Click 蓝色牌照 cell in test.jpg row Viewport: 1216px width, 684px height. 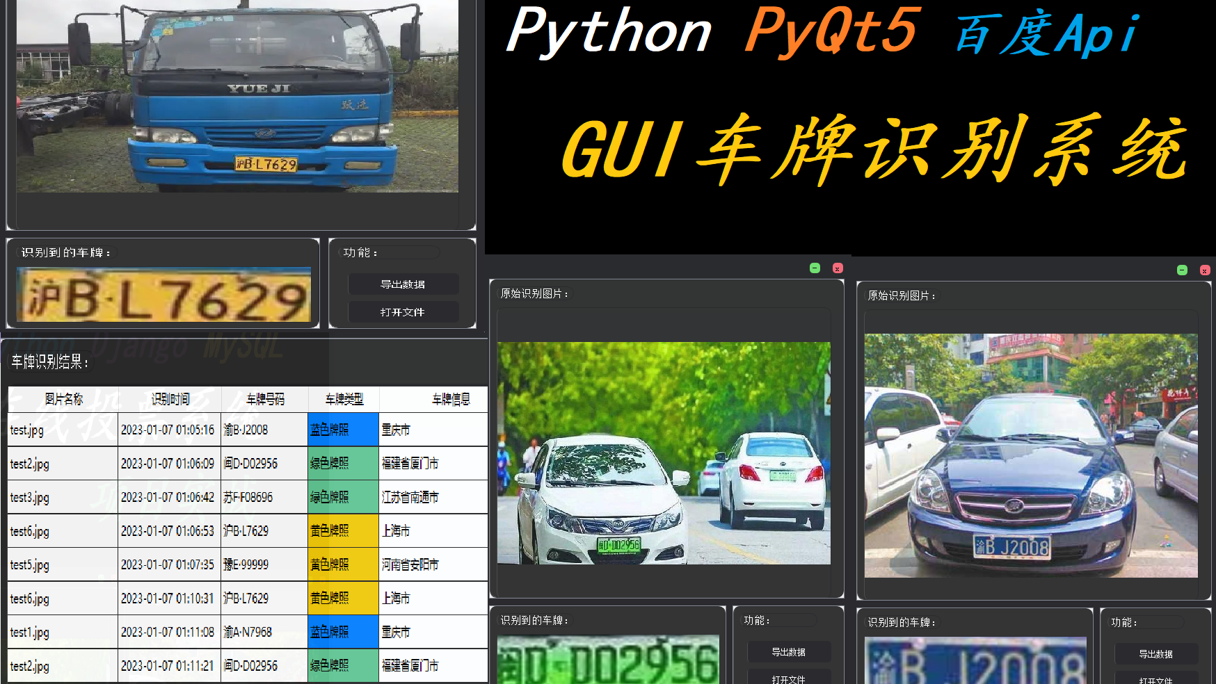click(344, 430)
